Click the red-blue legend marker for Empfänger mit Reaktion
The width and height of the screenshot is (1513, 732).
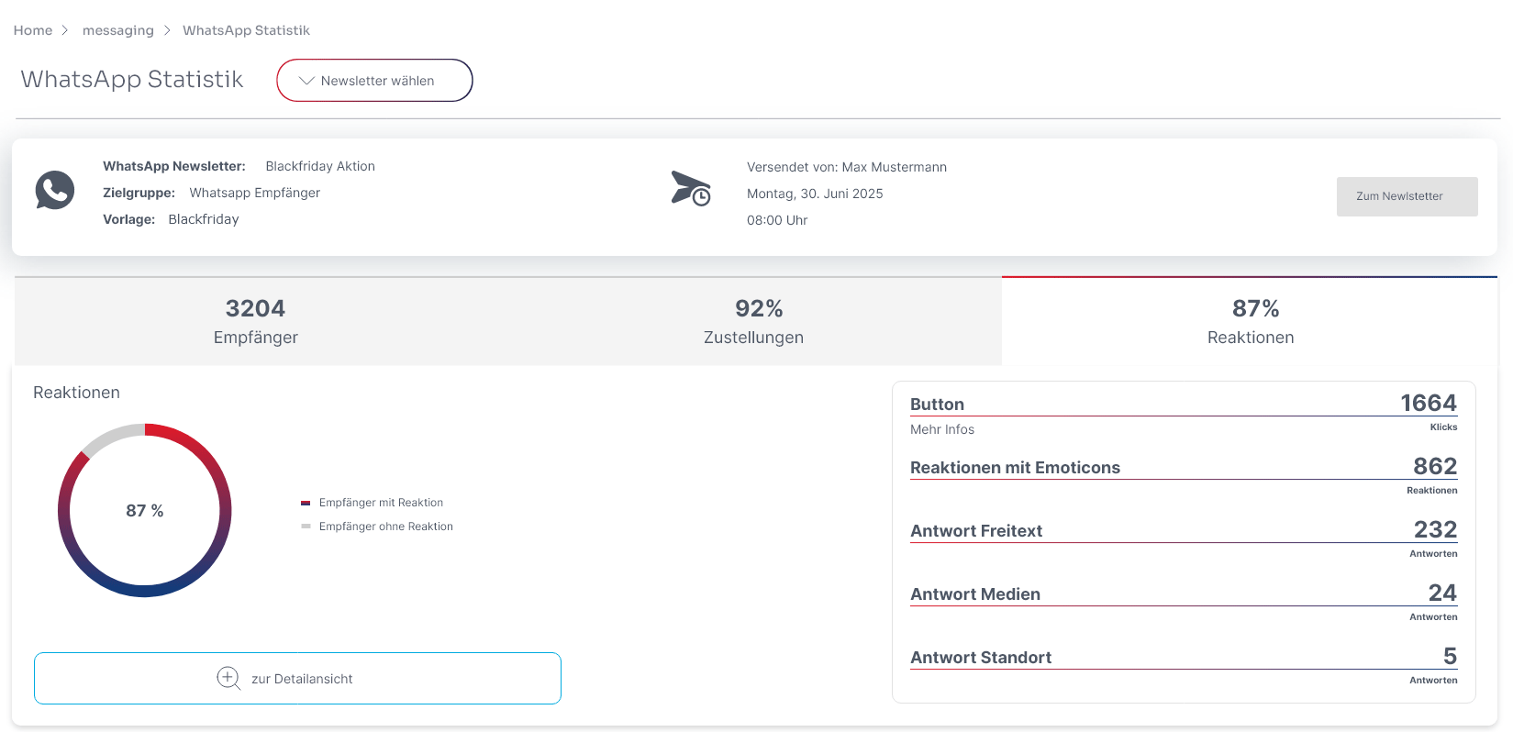306,503
